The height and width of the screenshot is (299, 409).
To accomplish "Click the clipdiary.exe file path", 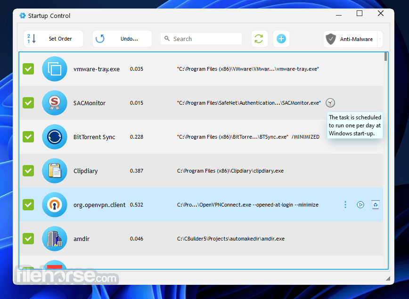I will point(230,171).
